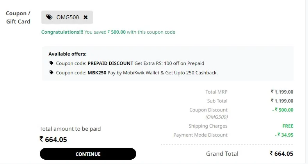Screen dimensions: 308x164
Task: Click the Grand Total amount ₹ 664.05
Action: [281, 153]
